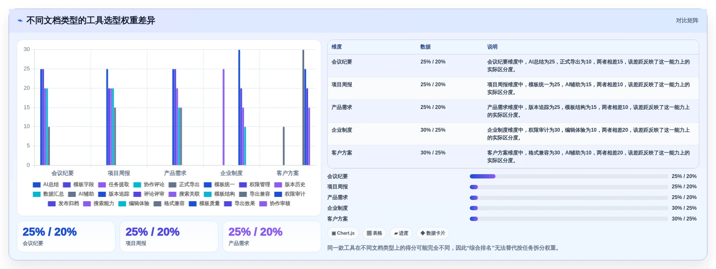The image size is (716, 269).
Task: Click the 版本追踪 legend color box
Action: [102, 194]
